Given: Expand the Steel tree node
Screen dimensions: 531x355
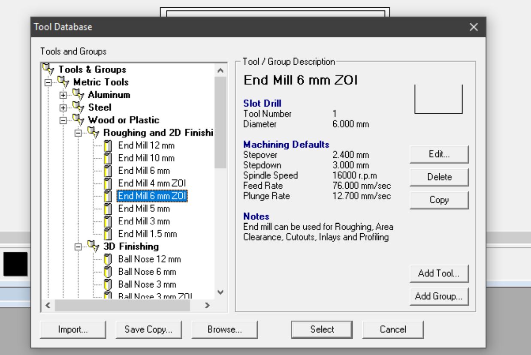Looking at the screenshot, I should click(63, 107).
